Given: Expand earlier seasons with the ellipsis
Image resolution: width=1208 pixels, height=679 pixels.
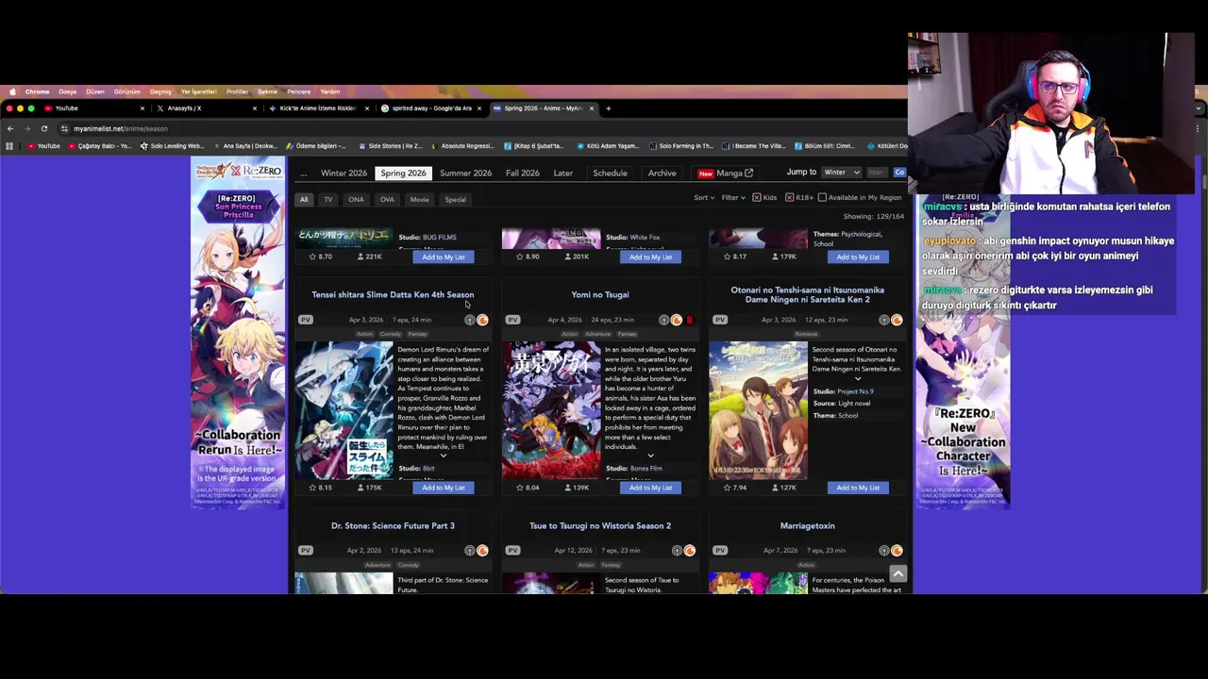Looking at the screenshot, I should pyautogui.click(x=303, y=174).
